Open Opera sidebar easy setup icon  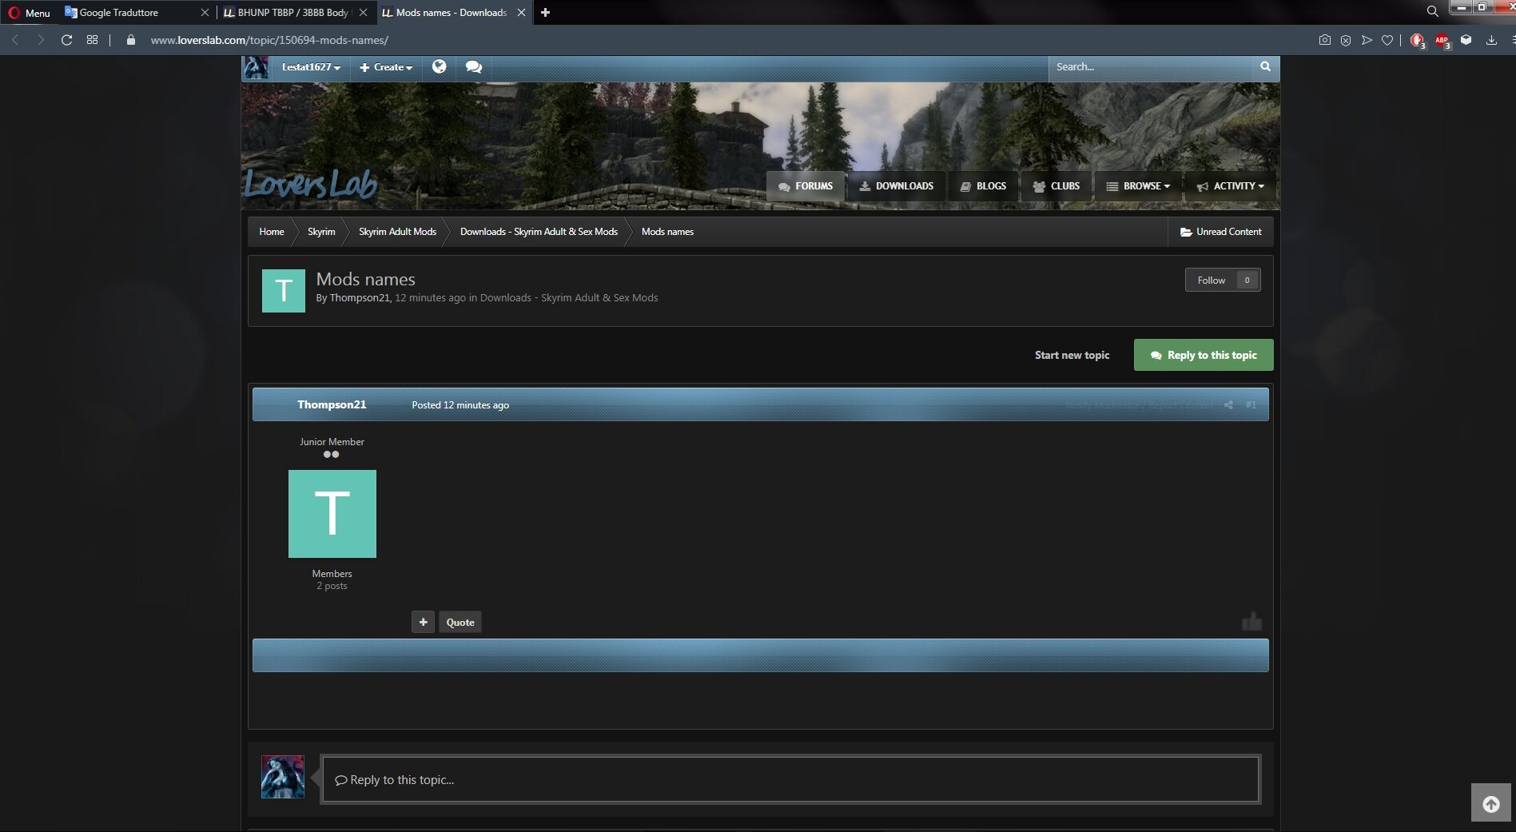1513,40
